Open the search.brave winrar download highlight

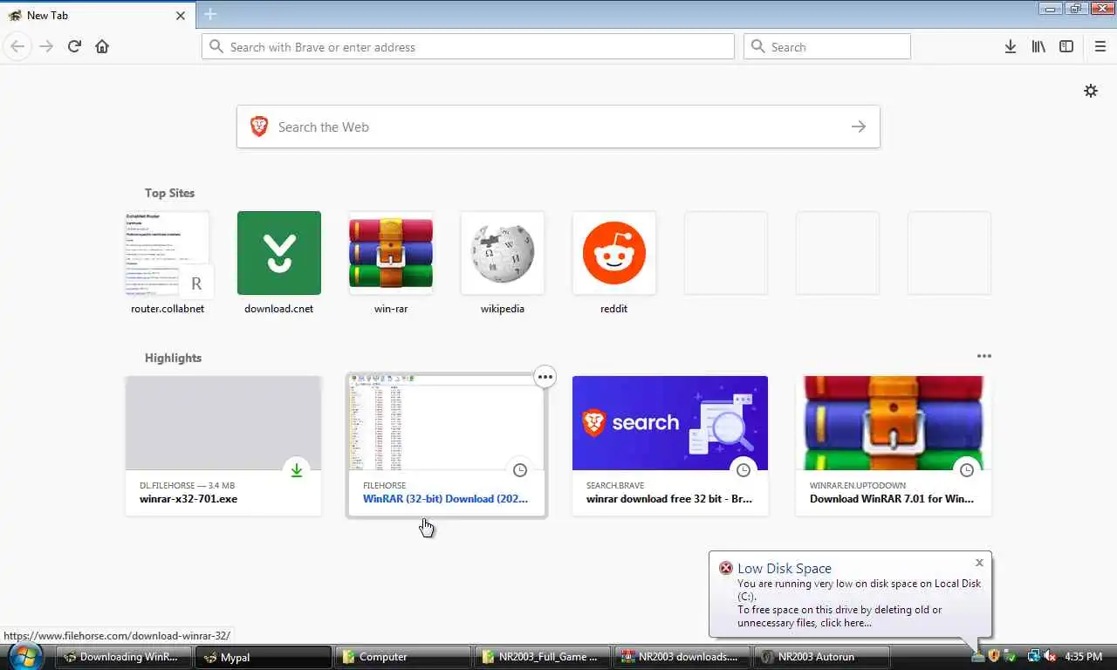coord(670,446)
